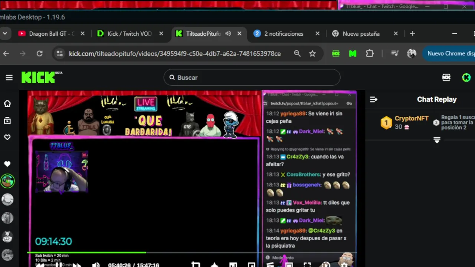
Task: Open Home in Kick sidebar
Action: (7, 103)
